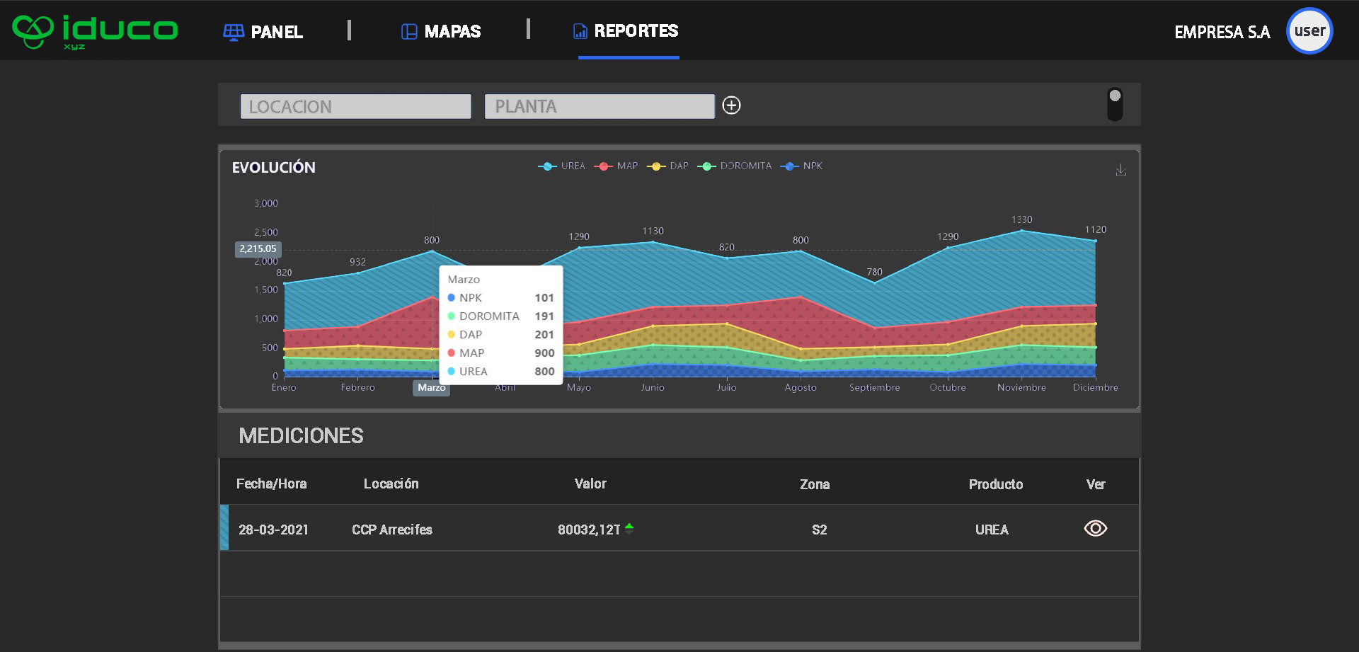This screenshot has width=1359, height=652.
Task: Switch to the PANEL tab
Action: coord(276,32)
